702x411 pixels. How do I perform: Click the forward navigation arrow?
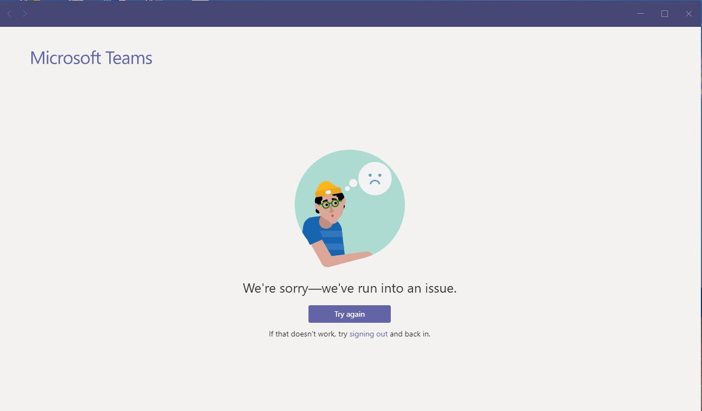point(25,14)
